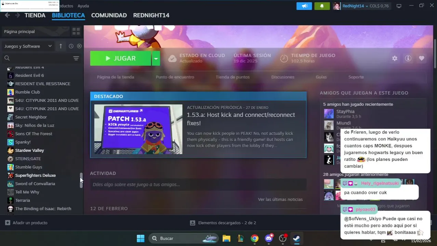Image resolution: width=437 pixels, height=246 pixels.
Task: Click the back navigation arrow
Action: (x=7, y=15)
